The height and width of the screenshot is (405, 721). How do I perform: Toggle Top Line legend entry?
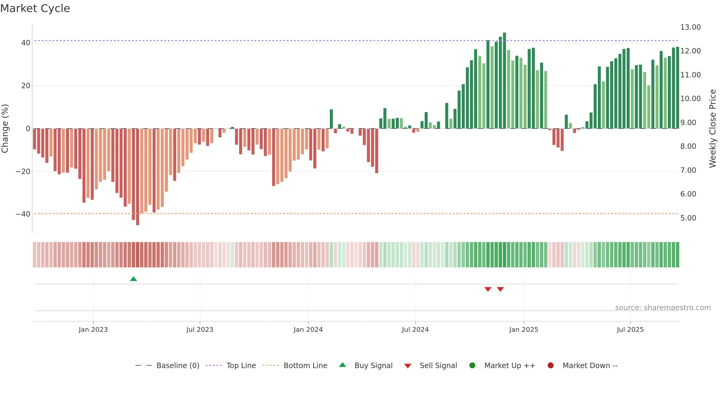[231, 365]
